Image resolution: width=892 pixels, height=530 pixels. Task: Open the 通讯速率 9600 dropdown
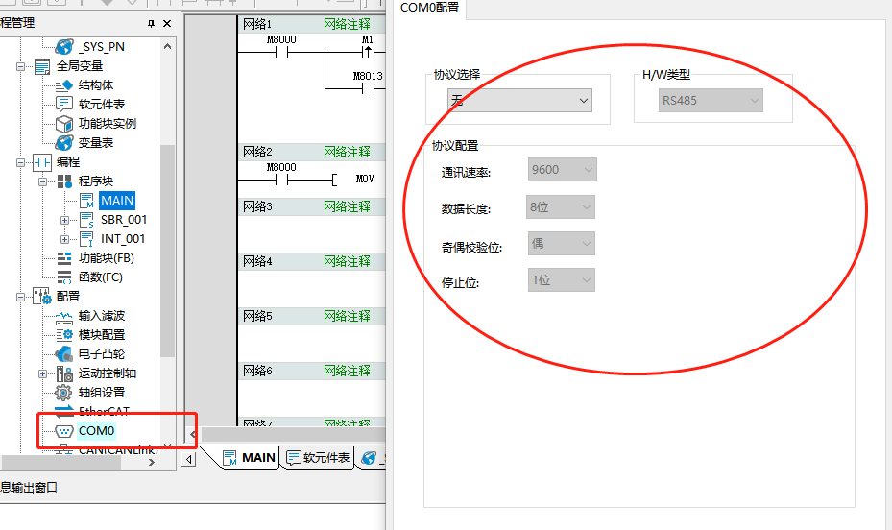click(562, 169)
